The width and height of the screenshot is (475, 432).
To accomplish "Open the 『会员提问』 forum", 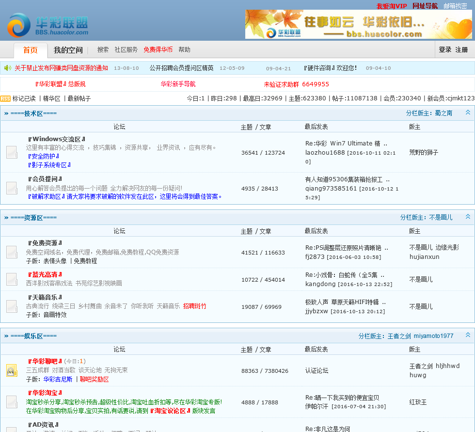I will pos(45,179).
